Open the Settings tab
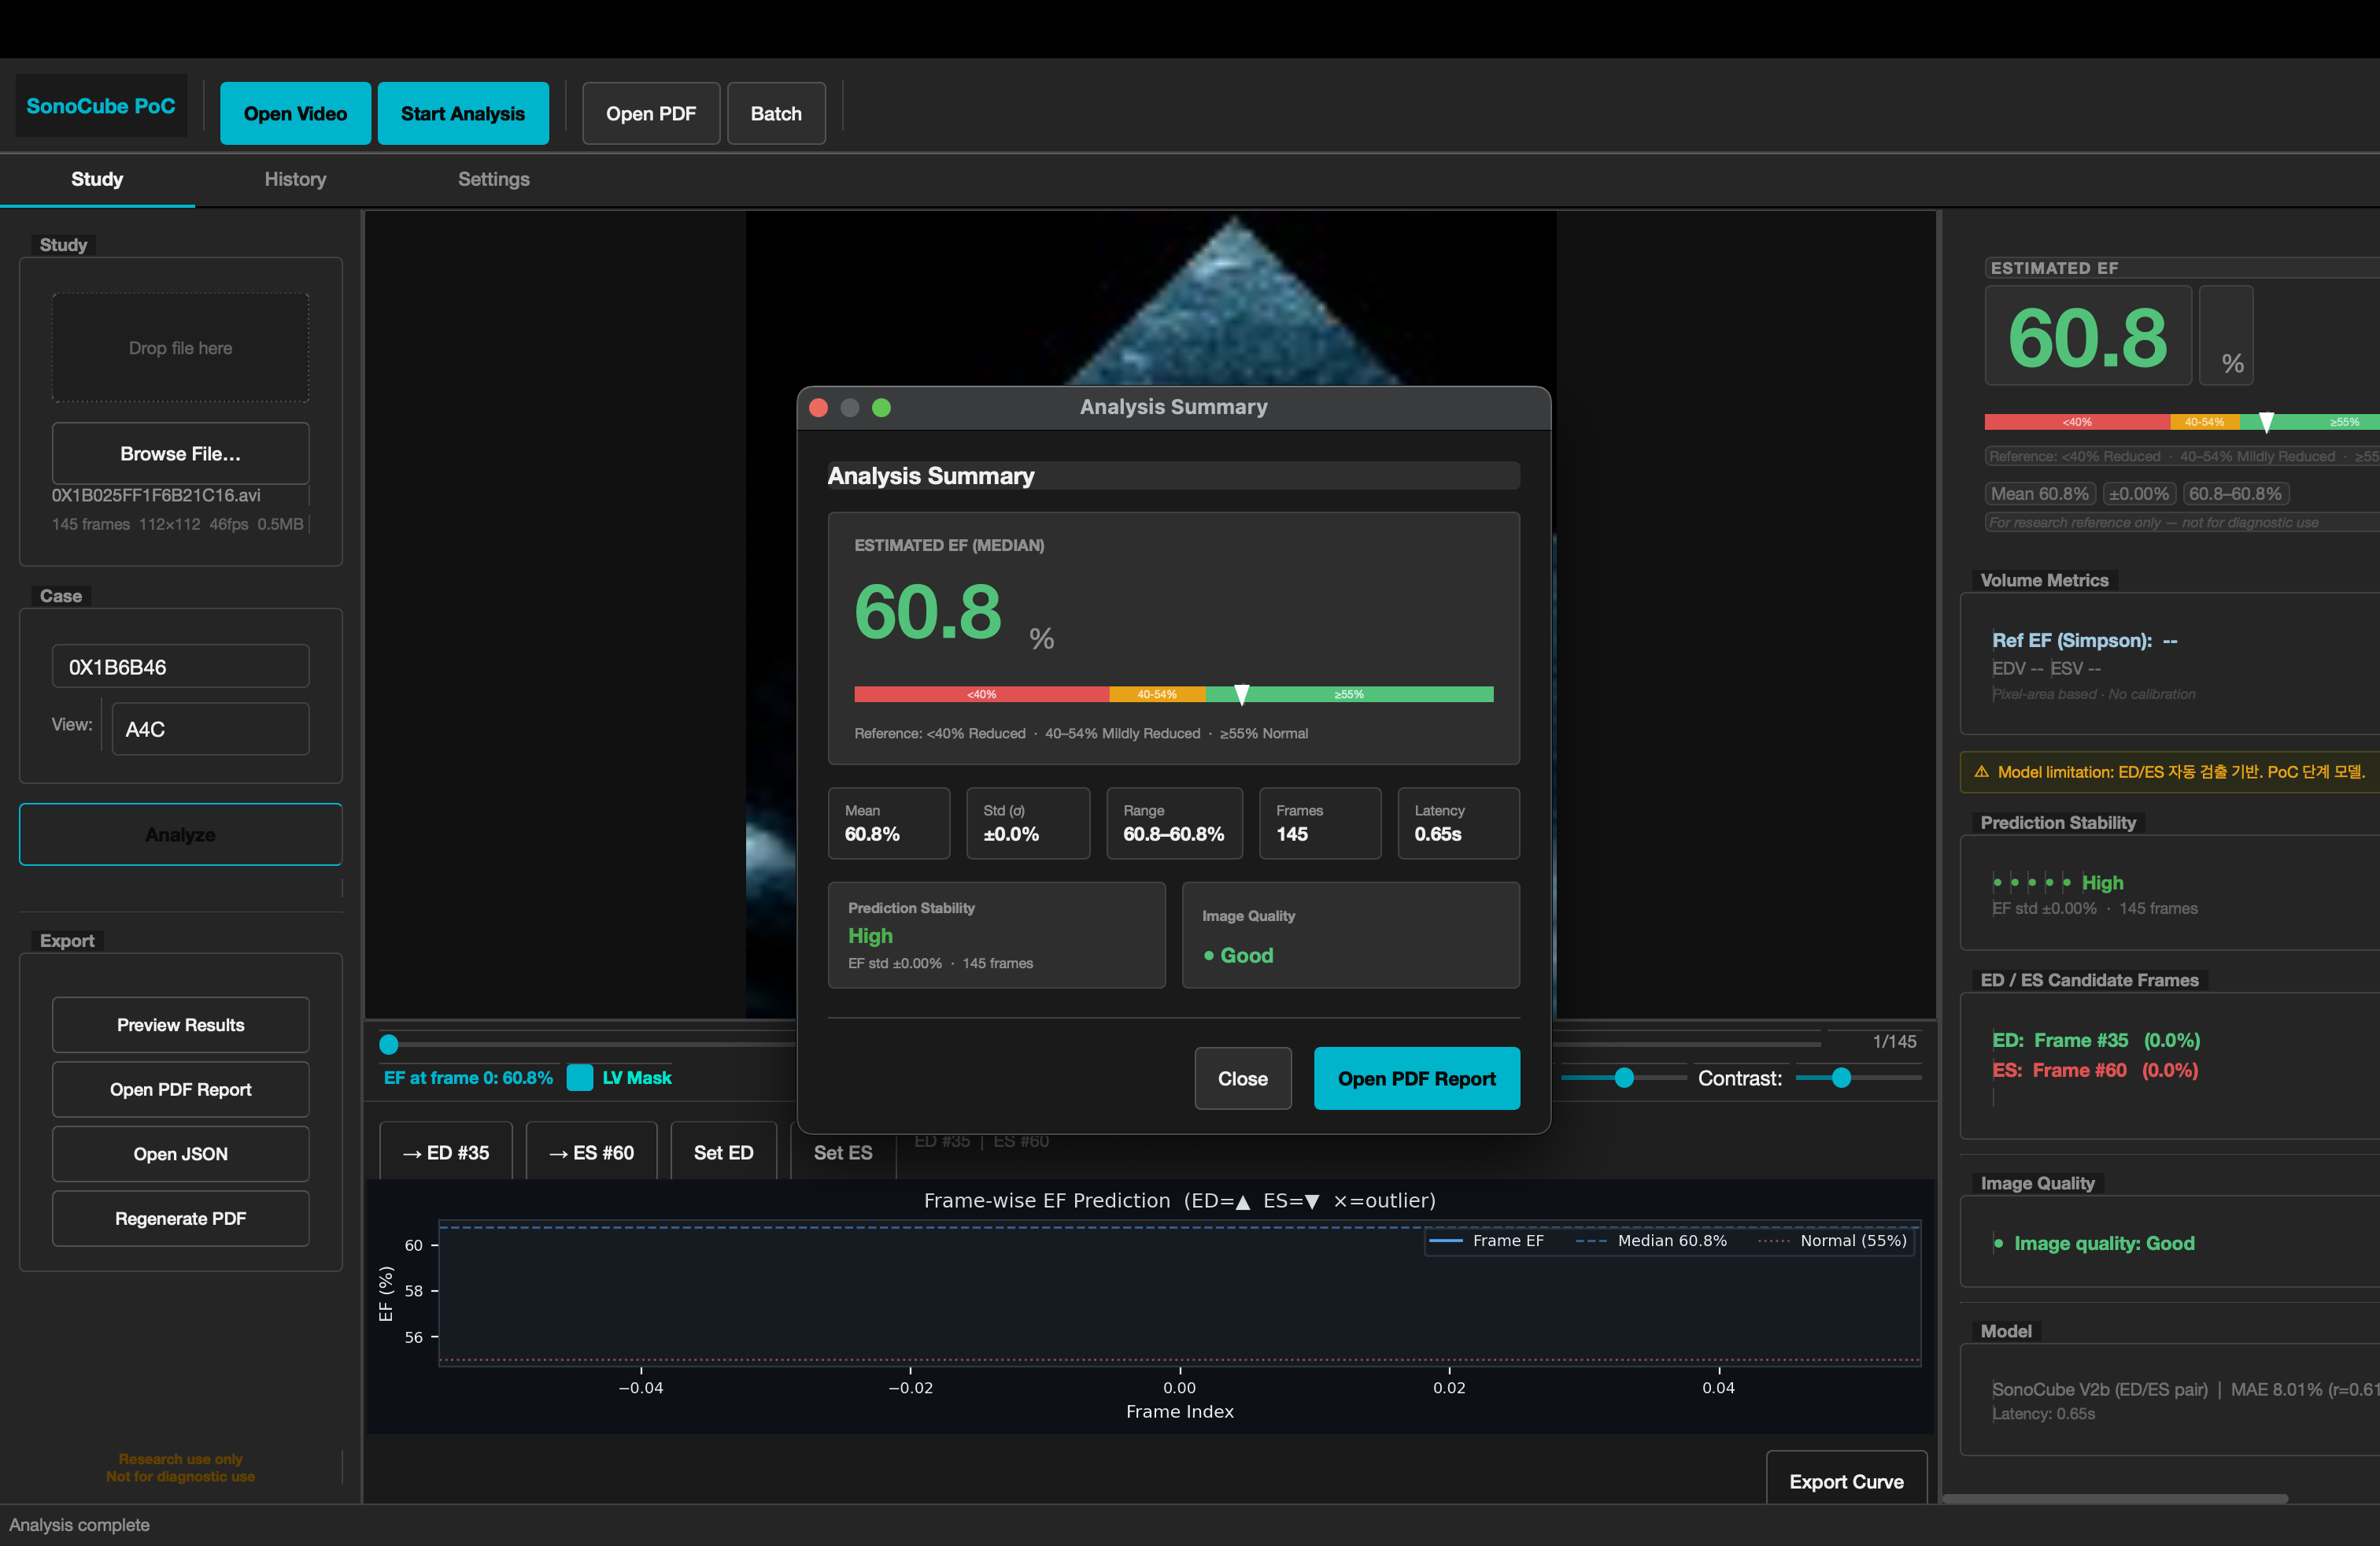 click(494, 179)
